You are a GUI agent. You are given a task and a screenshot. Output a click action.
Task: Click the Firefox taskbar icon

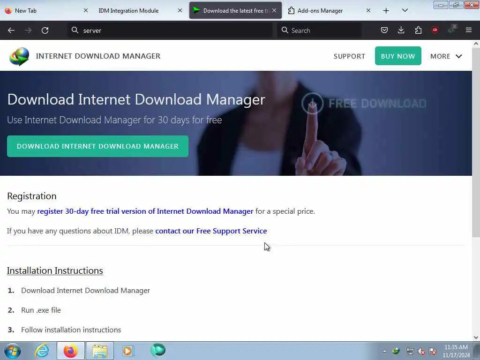(71, 351)
